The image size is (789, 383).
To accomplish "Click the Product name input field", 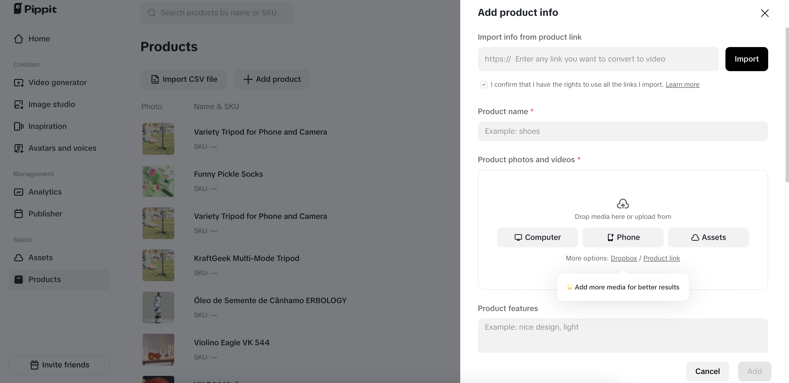I will coord(622,131).
